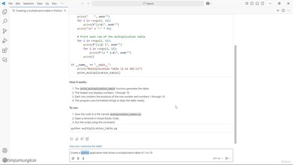The height and width of the screenshot is (165, 293).
Task: Open the Customize Layout icon
Action: (x=247, y=3)
